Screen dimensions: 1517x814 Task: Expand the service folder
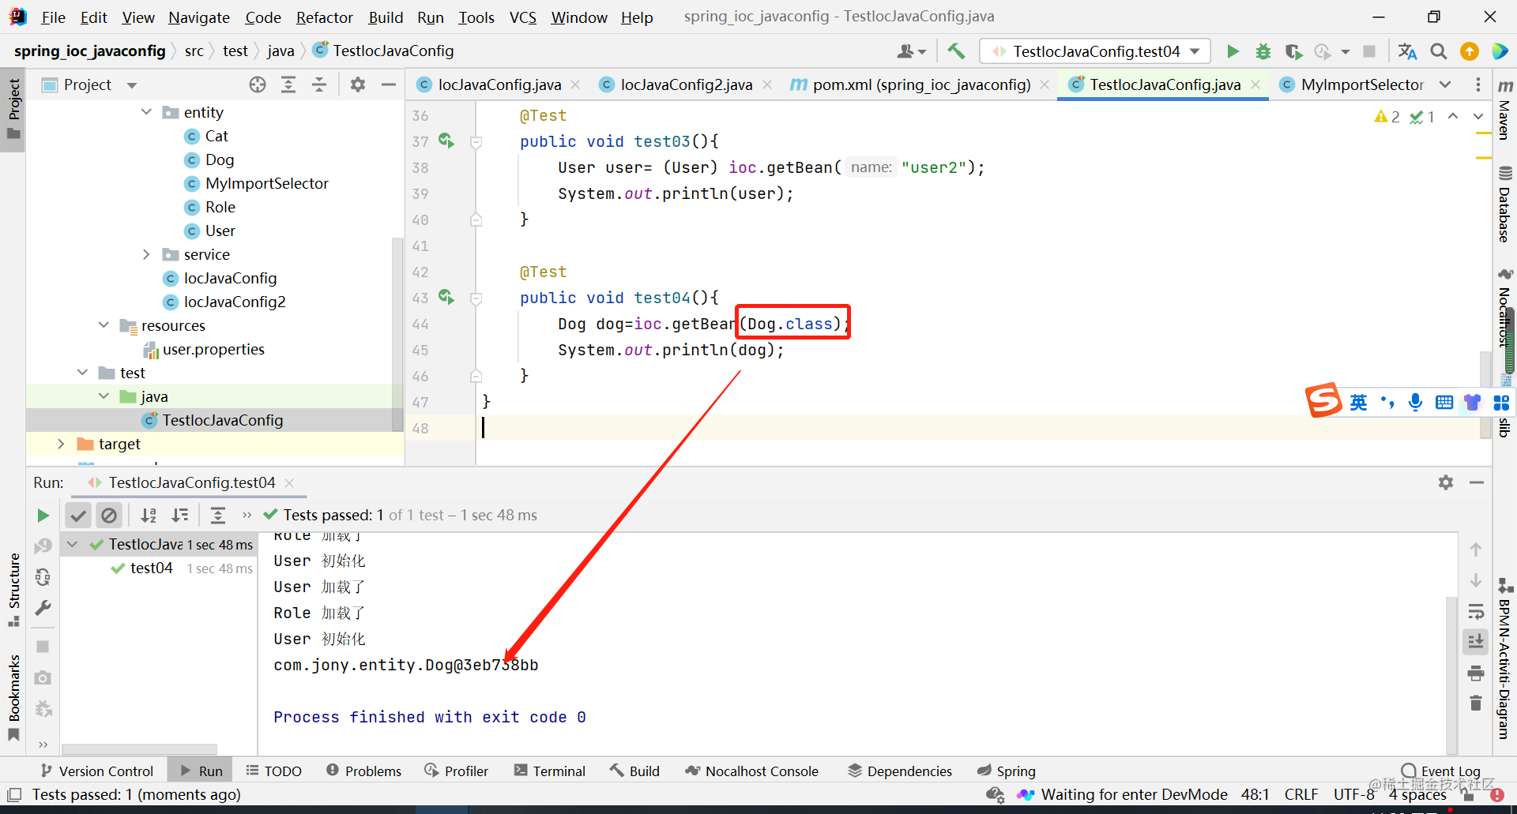pos(146,254)
